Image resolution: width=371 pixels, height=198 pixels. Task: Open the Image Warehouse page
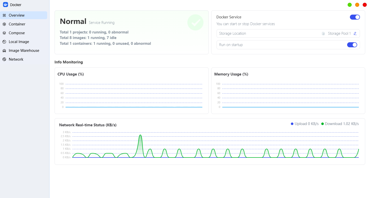24,51
